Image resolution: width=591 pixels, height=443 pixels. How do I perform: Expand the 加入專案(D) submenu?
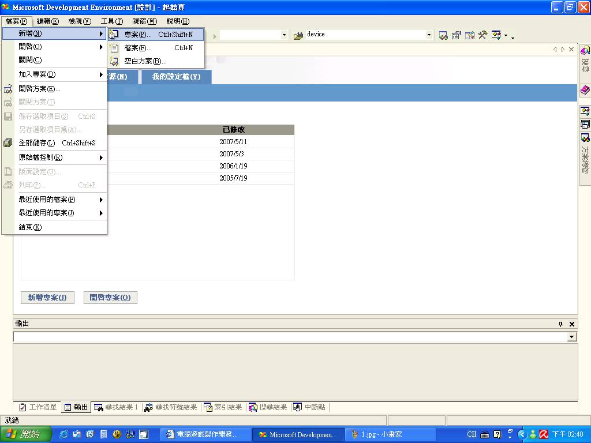pos(55,74)
